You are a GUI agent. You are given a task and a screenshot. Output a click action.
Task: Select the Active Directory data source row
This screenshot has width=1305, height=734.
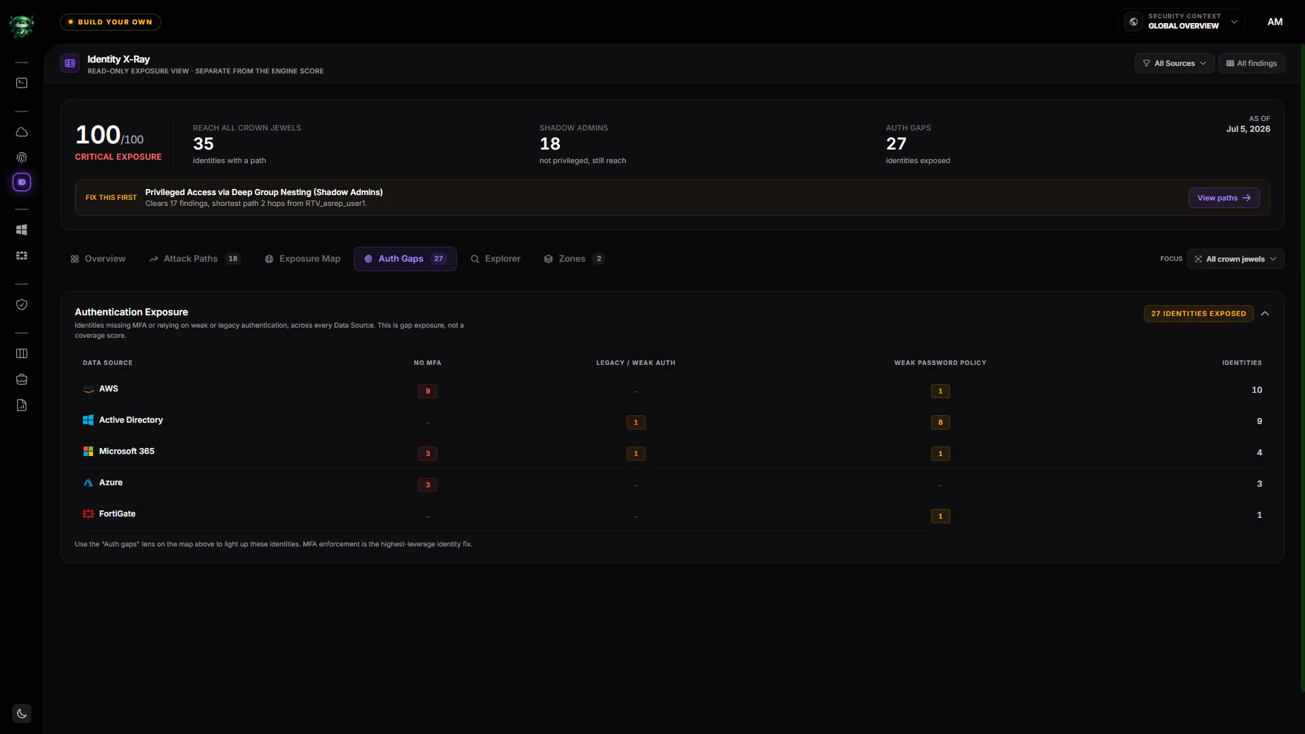click(x=672, y=421)
